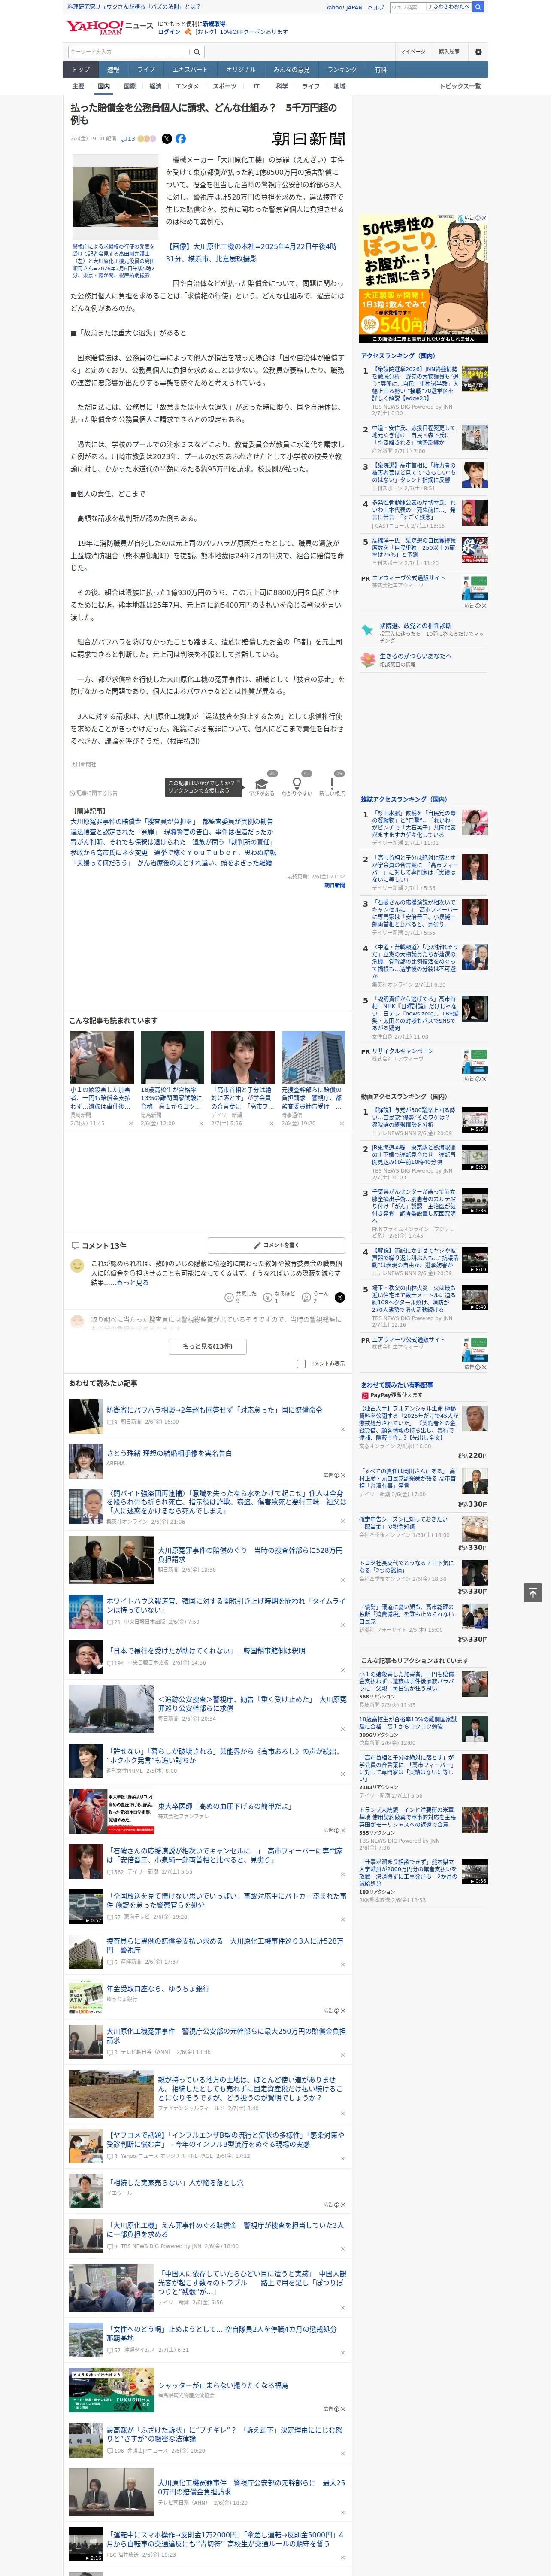This screenshot has height=2576, width=551.
Task: Open トピックス一覧 link
Action: [460, 86]
